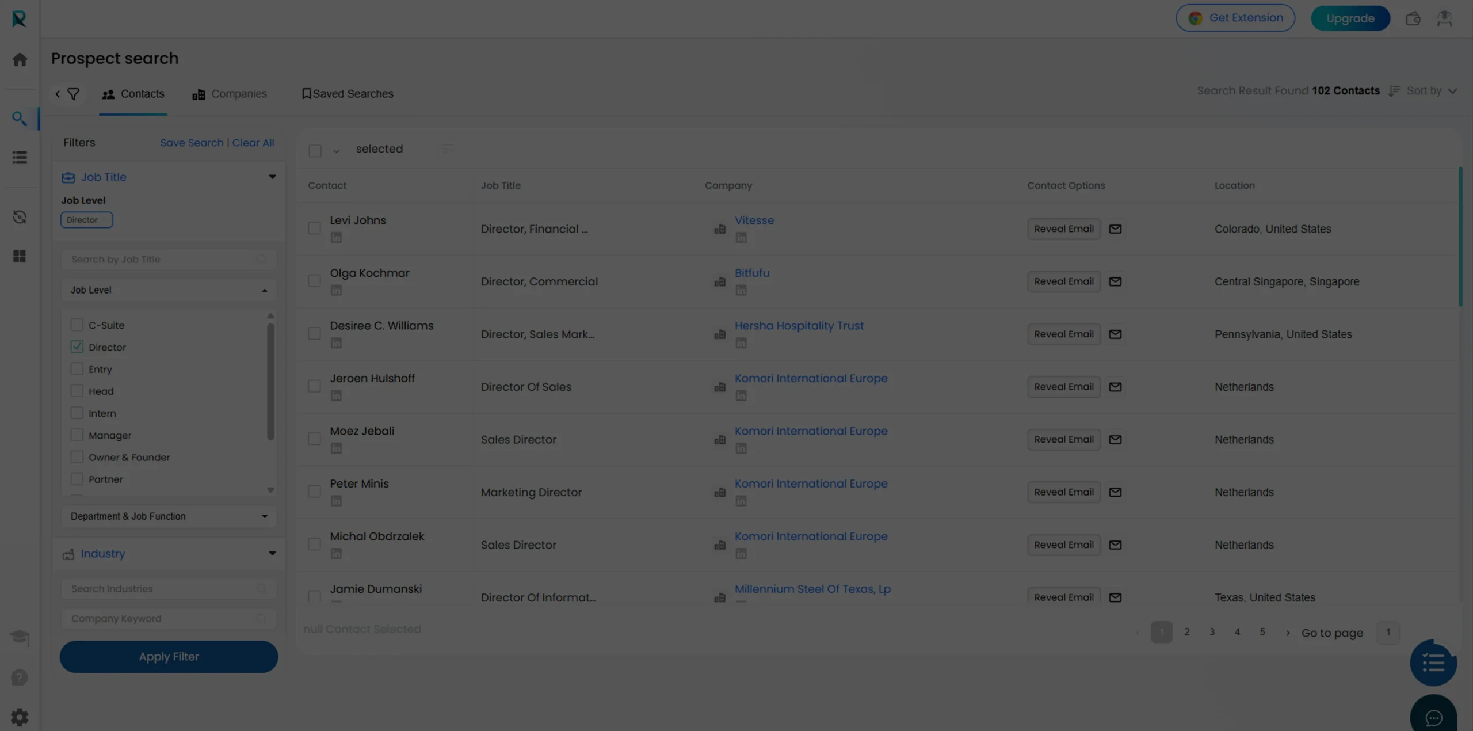Click the Get Extension button

click(1235, 18)
